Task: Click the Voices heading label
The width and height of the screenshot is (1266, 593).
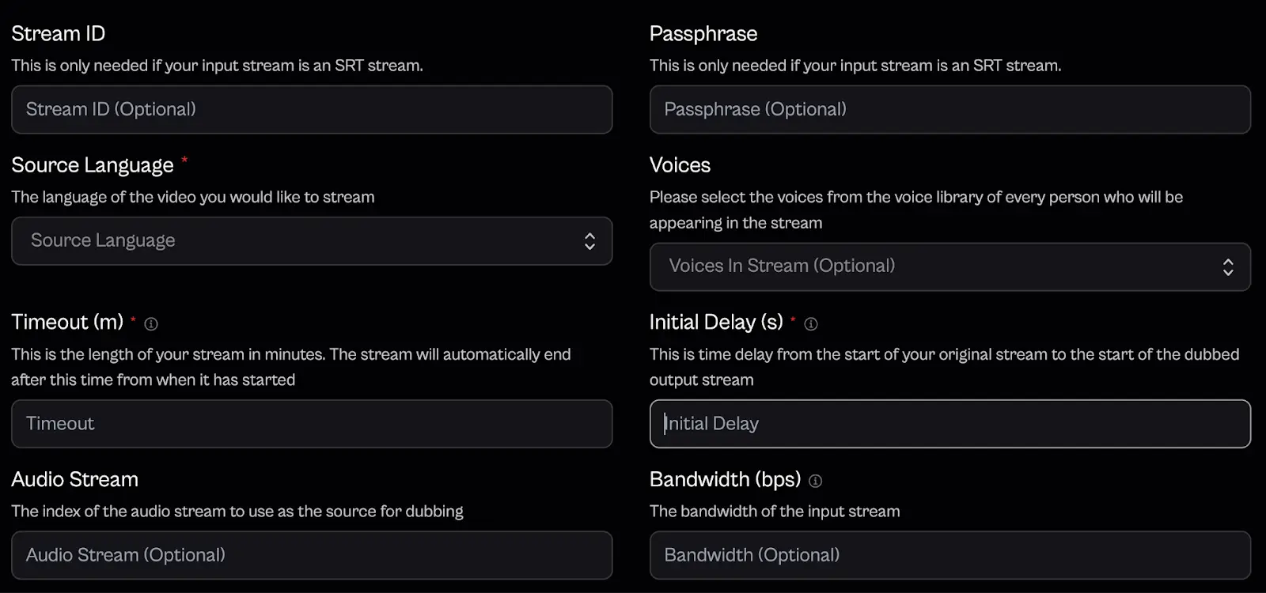Action: tap(680, 165)
